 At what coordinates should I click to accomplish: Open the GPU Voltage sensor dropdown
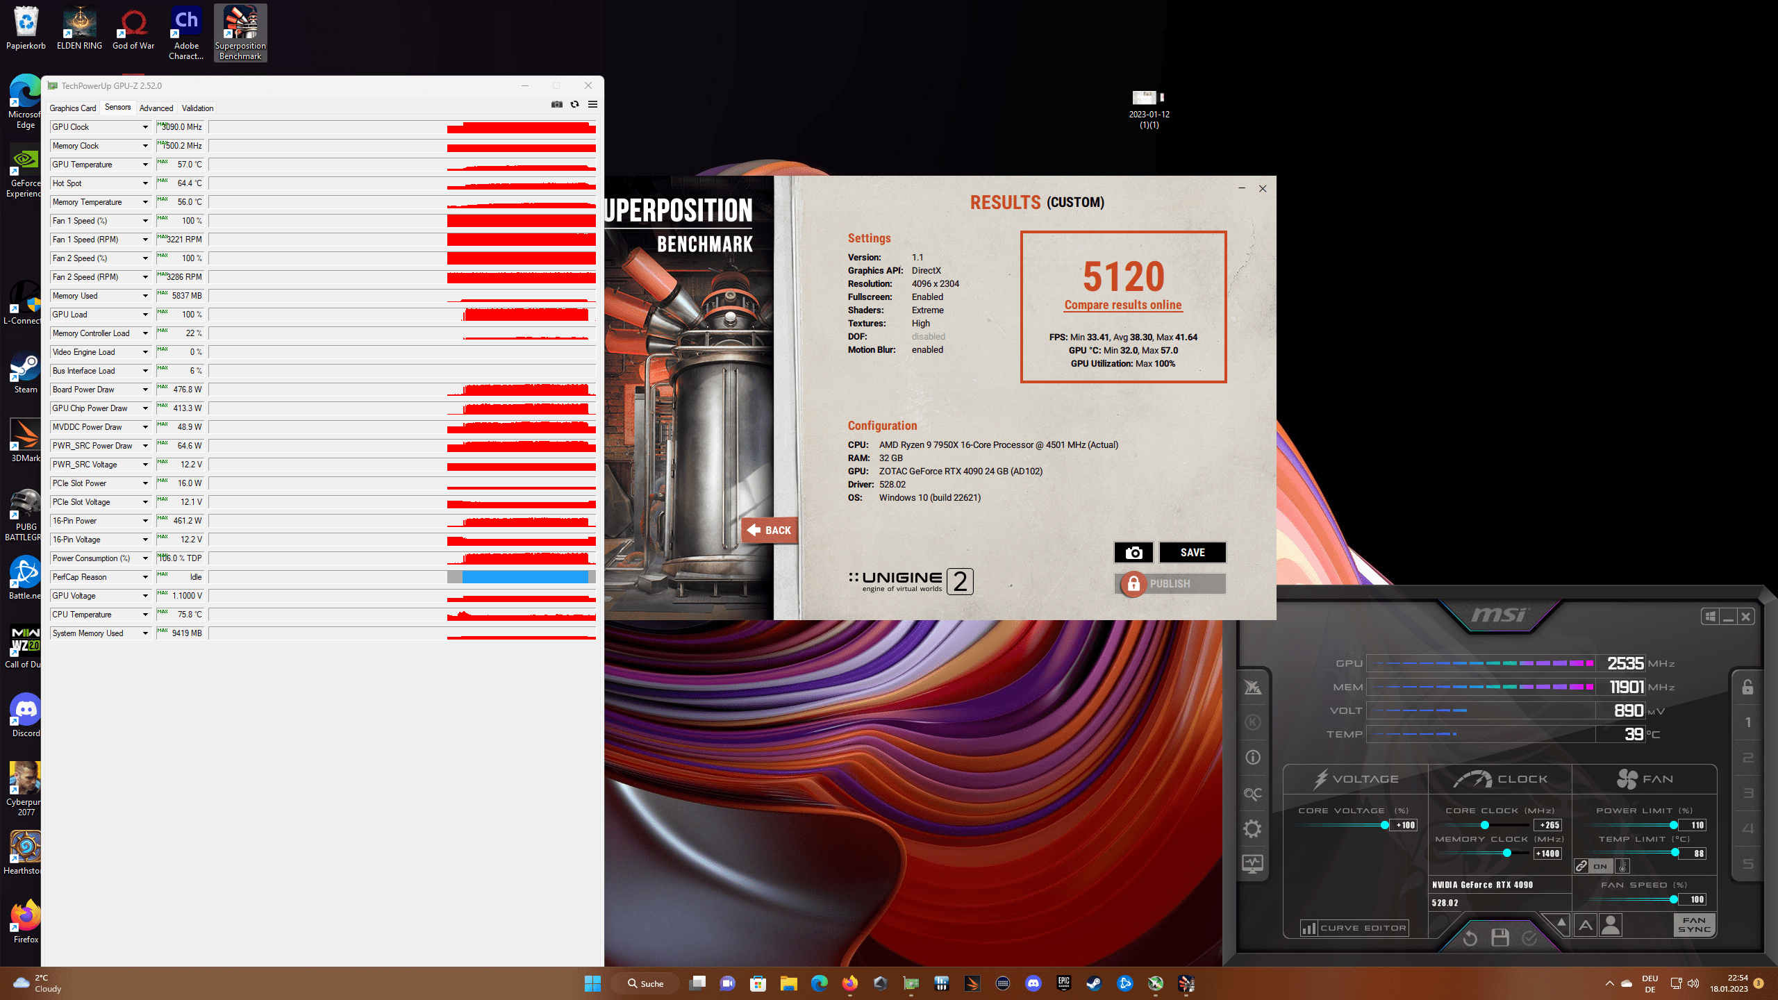click(145, 596)
